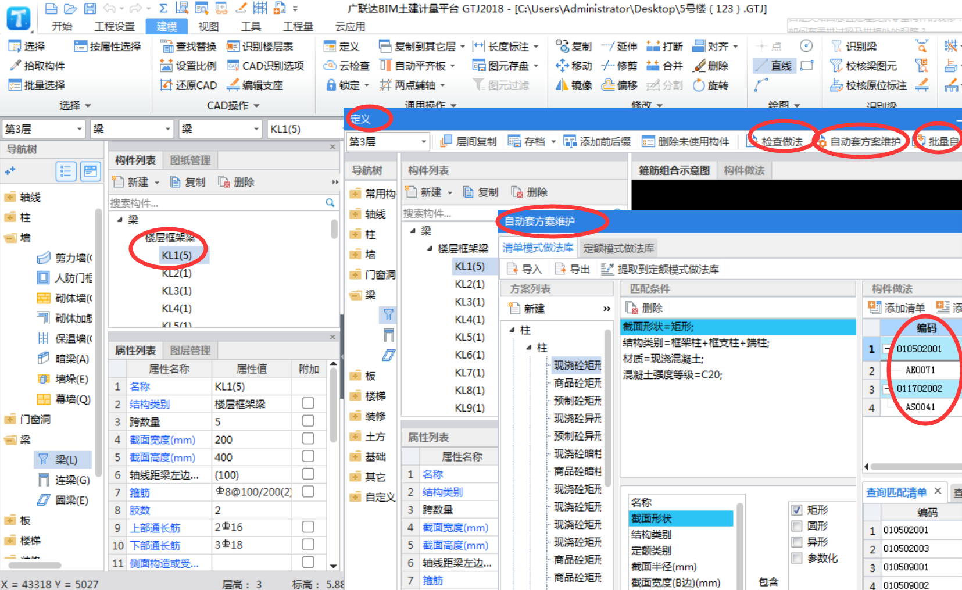Click 编辑支座 edit support tool
Image resolution: width=962 pixels, height=590 pixels.
click(x=255, y=85)
